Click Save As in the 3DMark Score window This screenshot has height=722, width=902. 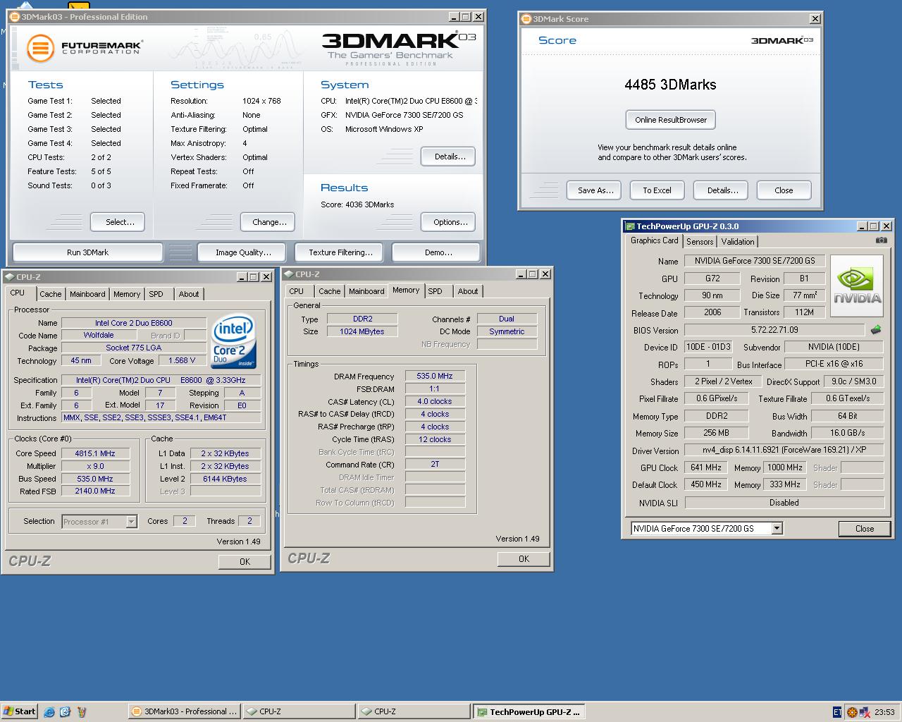click(x=595, y=190)
